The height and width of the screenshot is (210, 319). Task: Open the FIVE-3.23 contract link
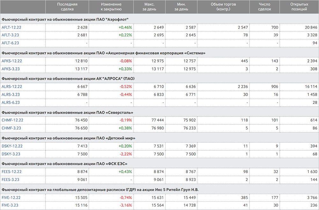pyautogui.click(x=11, y=205)
